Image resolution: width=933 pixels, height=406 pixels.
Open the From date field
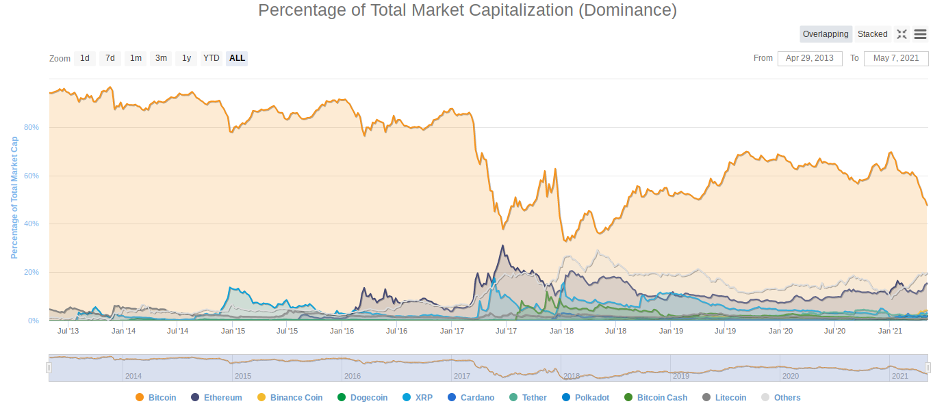(810, 58)
